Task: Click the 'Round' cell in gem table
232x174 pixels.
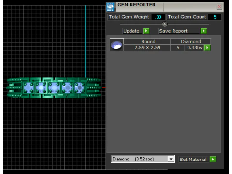Action: click(x=147, y=42)
